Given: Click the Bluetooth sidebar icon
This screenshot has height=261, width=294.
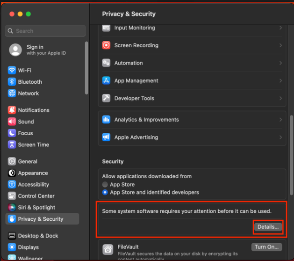Looking at the screenshot, I should click(x=12, y=82).
